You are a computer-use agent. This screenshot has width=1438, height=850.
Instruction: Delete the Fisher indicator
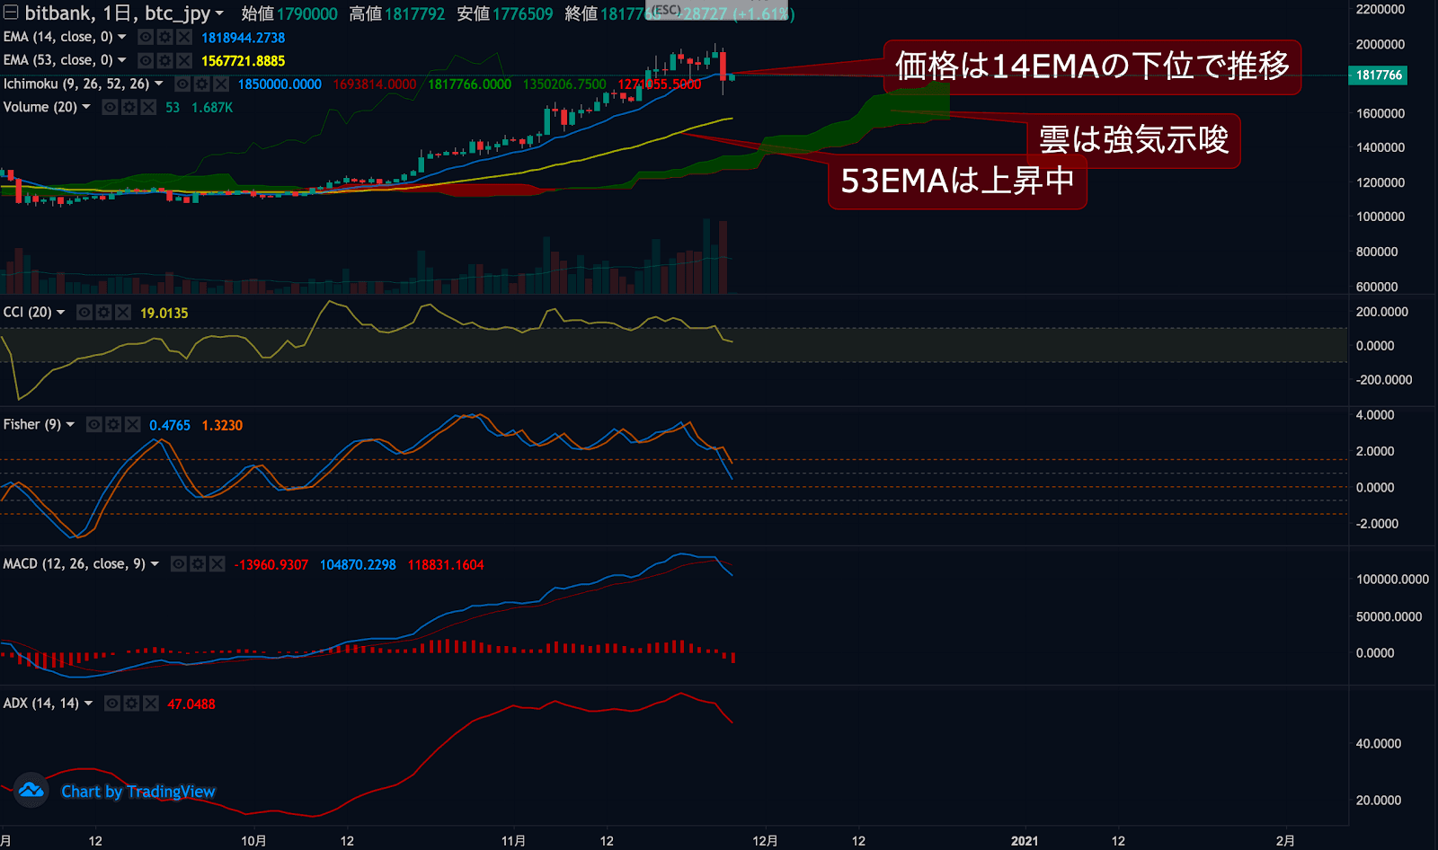pos(133,424)
